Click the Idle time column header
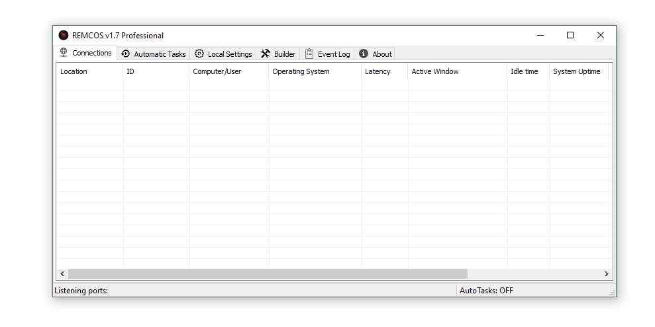655x327 pixels. click(x=525, y=71)
